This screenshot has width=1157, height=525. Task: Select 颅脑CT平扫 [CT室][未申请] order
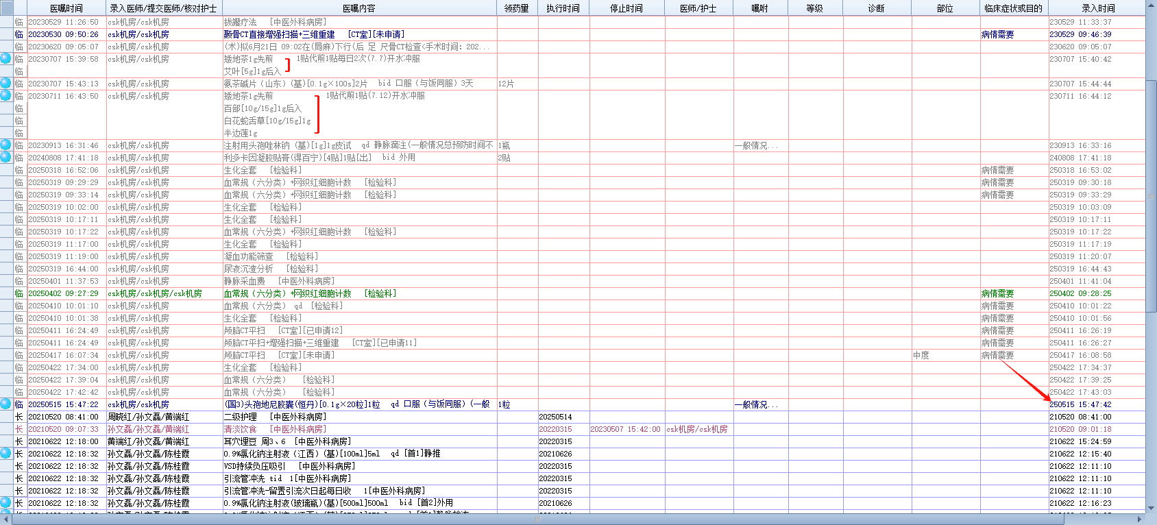tap(279, 355)
